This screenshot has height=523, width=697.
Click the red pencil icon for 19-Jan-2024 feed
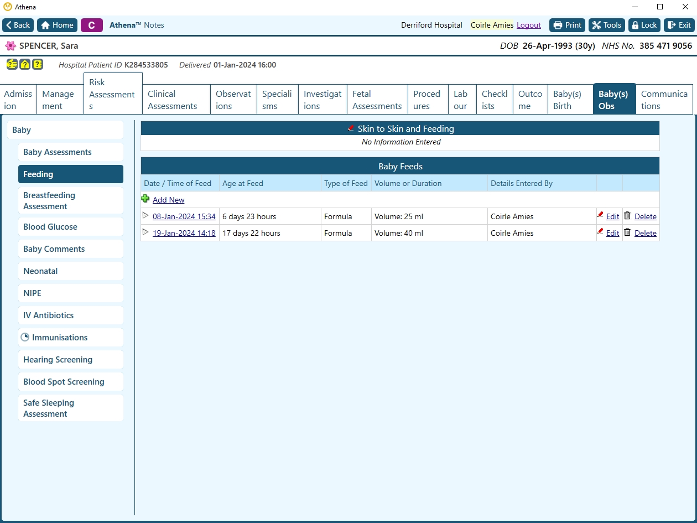600,232
